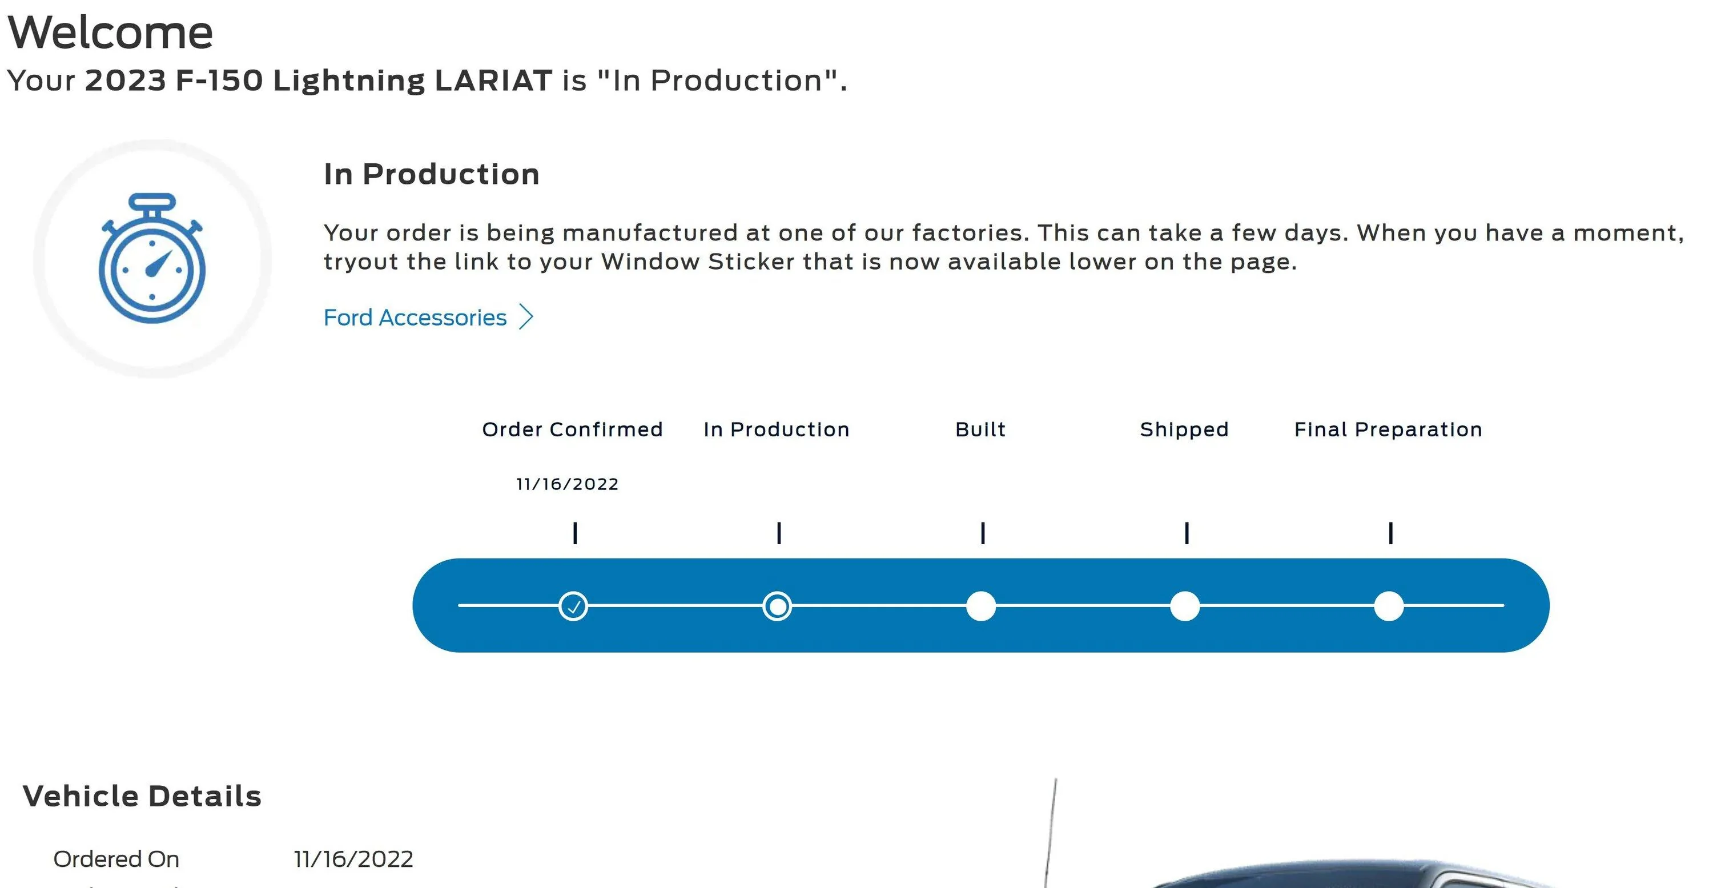Click the Shipped step white dot
The height and width of the screenshot is (888, 1713).
point(1184,606)
